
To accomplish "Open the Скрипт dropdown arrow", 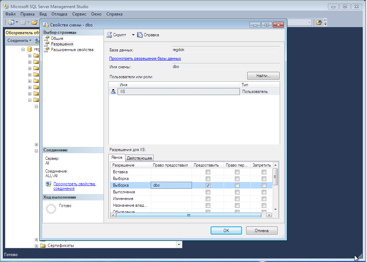I will [133, 35].
